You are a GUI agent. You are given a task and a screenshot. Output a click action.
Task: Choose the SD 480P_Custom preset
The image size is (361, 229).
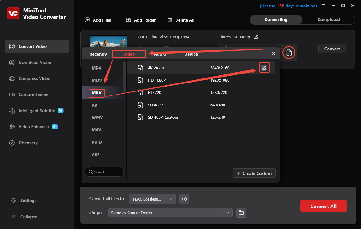tap(201, 117)
